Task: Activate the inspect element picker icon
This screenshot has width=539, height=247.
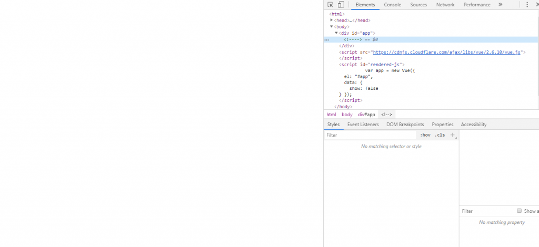Action: pyautogui.click(x=331, y=5)
